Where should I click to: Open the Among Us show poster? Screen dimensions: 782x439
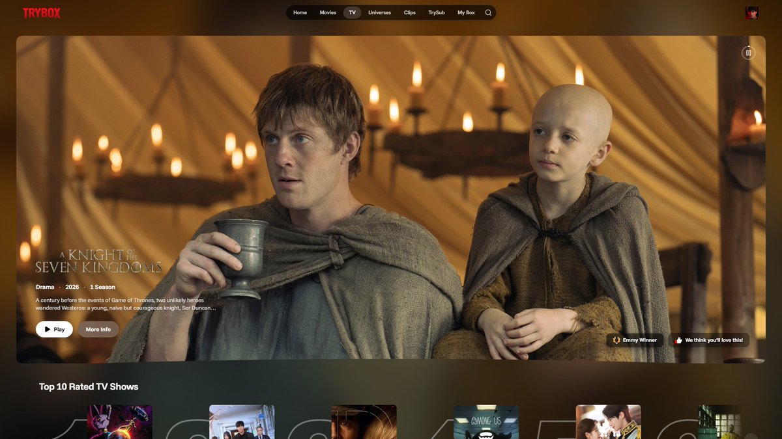point(486,422)
